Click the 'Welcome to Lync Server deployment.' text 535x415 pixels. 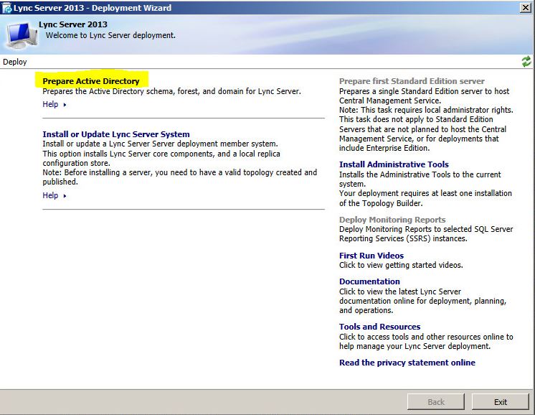coord(110,35)
